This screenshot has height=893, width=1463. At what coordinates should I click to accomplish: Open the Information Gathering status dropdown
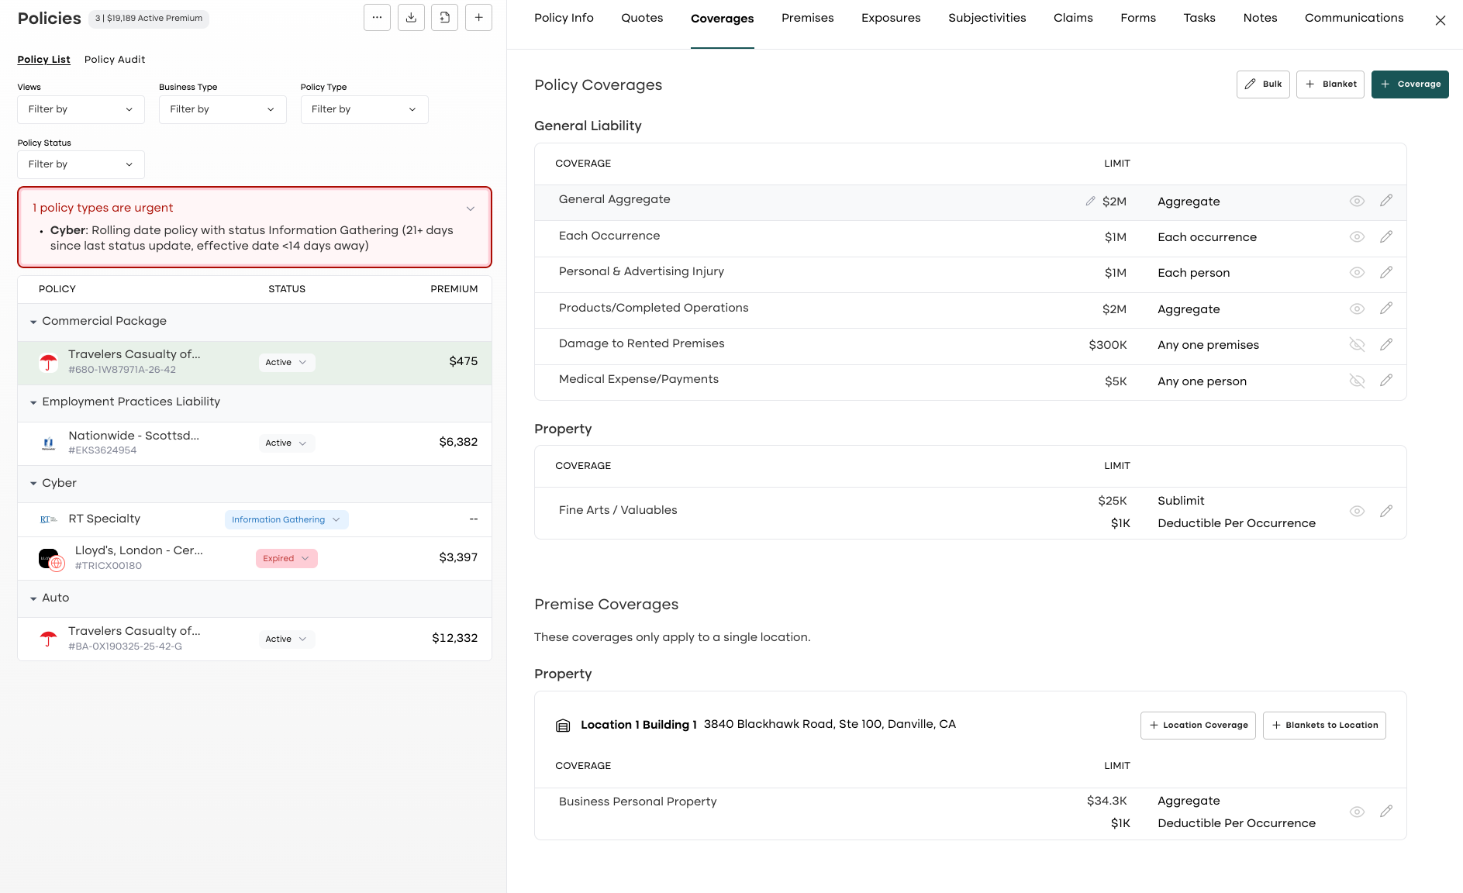[286, 519]
